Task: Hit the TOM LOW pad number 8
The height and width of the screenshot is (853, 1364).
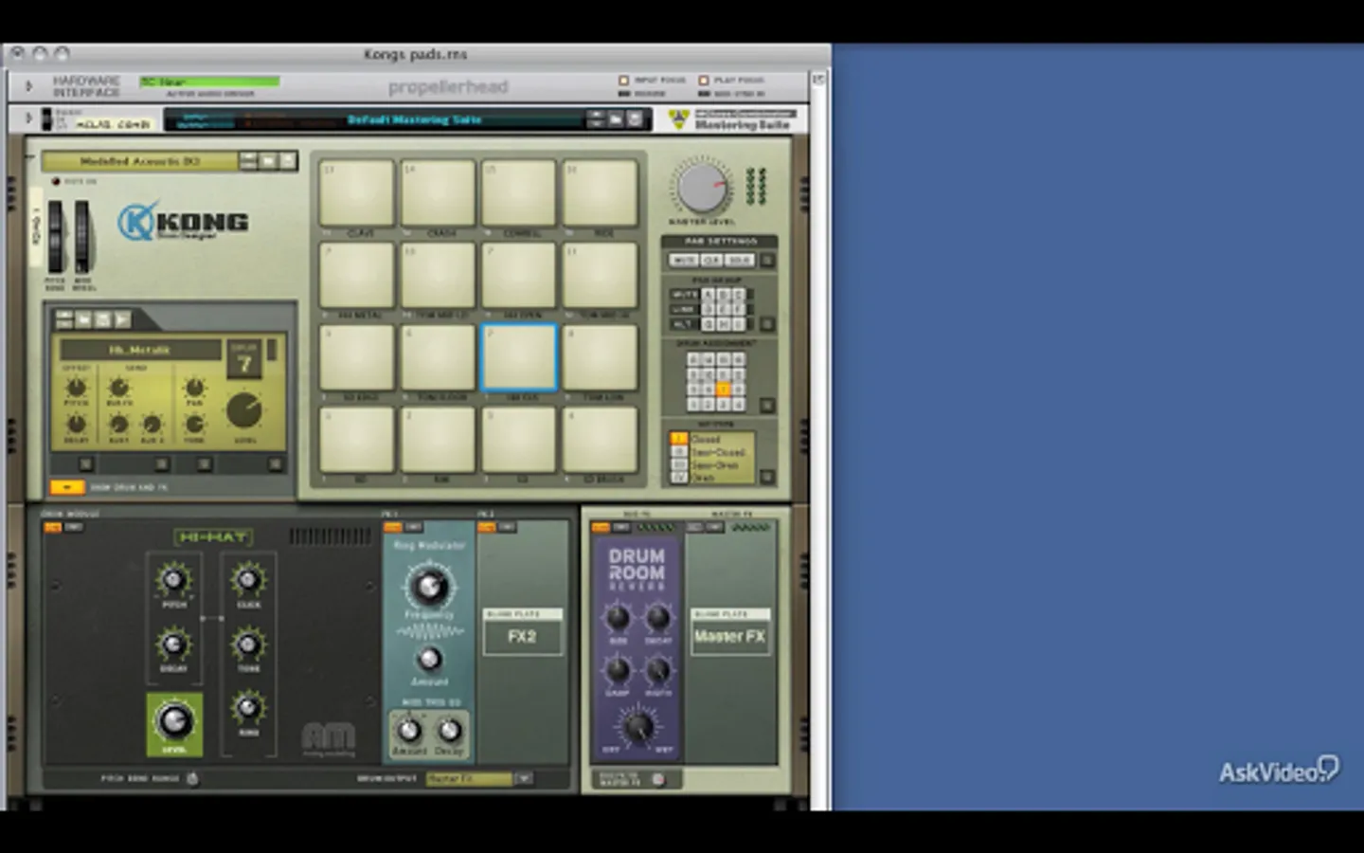Action: pos(601,357)
